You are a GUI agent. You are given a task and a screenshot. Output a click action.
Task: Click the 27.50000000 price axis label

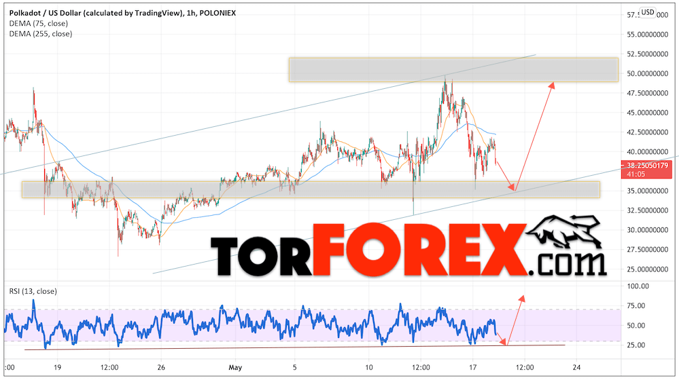pyautogui.click(x=647, y=250)
